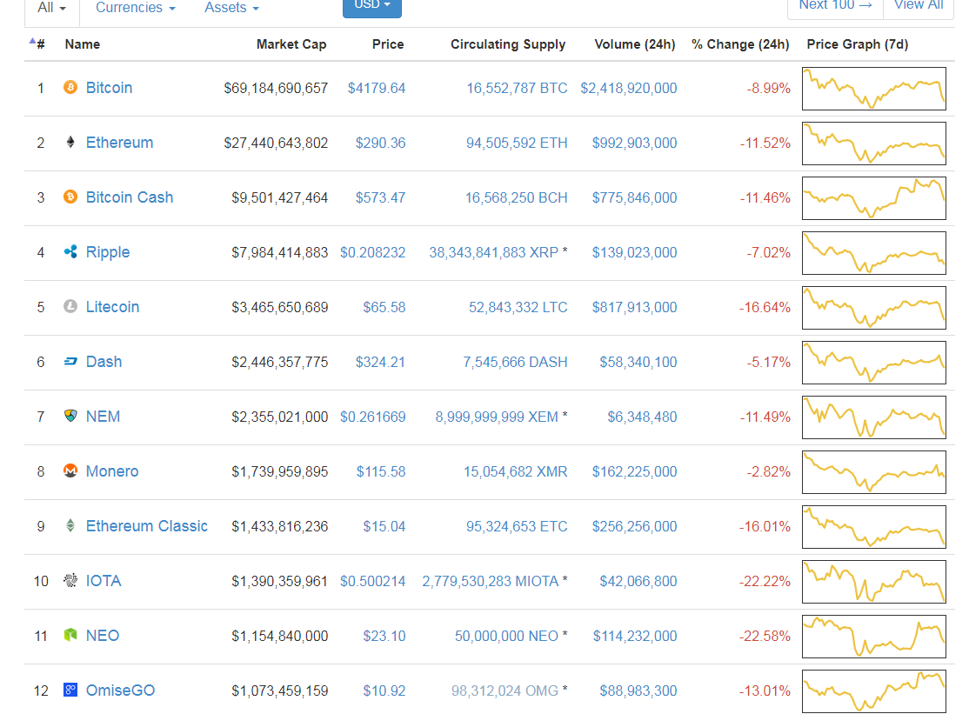Open the Ethereum Classic link

[146, 526]
